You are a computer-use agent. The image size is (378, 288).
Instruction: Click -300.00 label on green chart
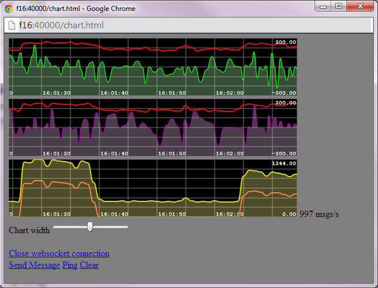(284, 93)
